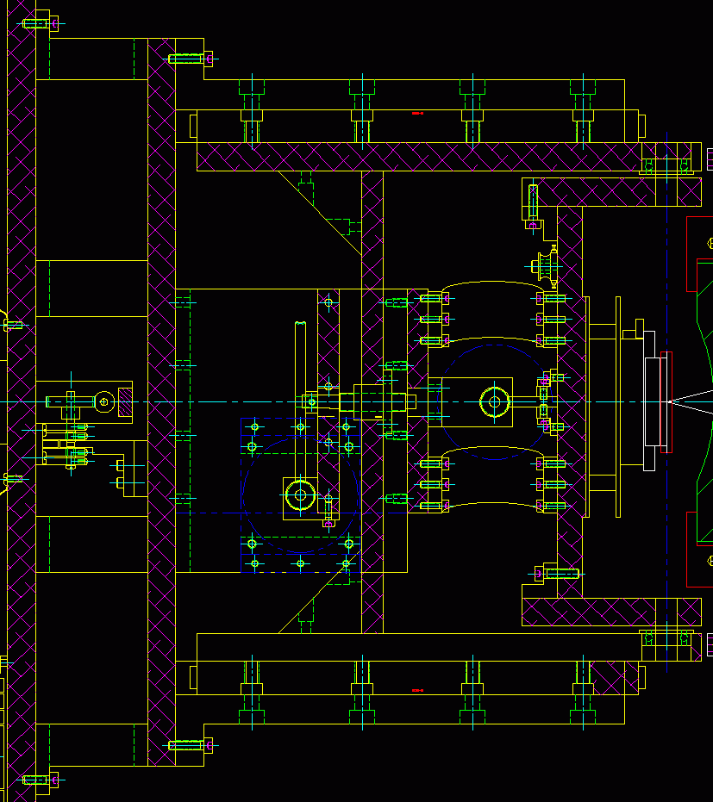713x802 pixels.
Task: Click the small crossed circle in the left bracket
Action: click(103, 401)
